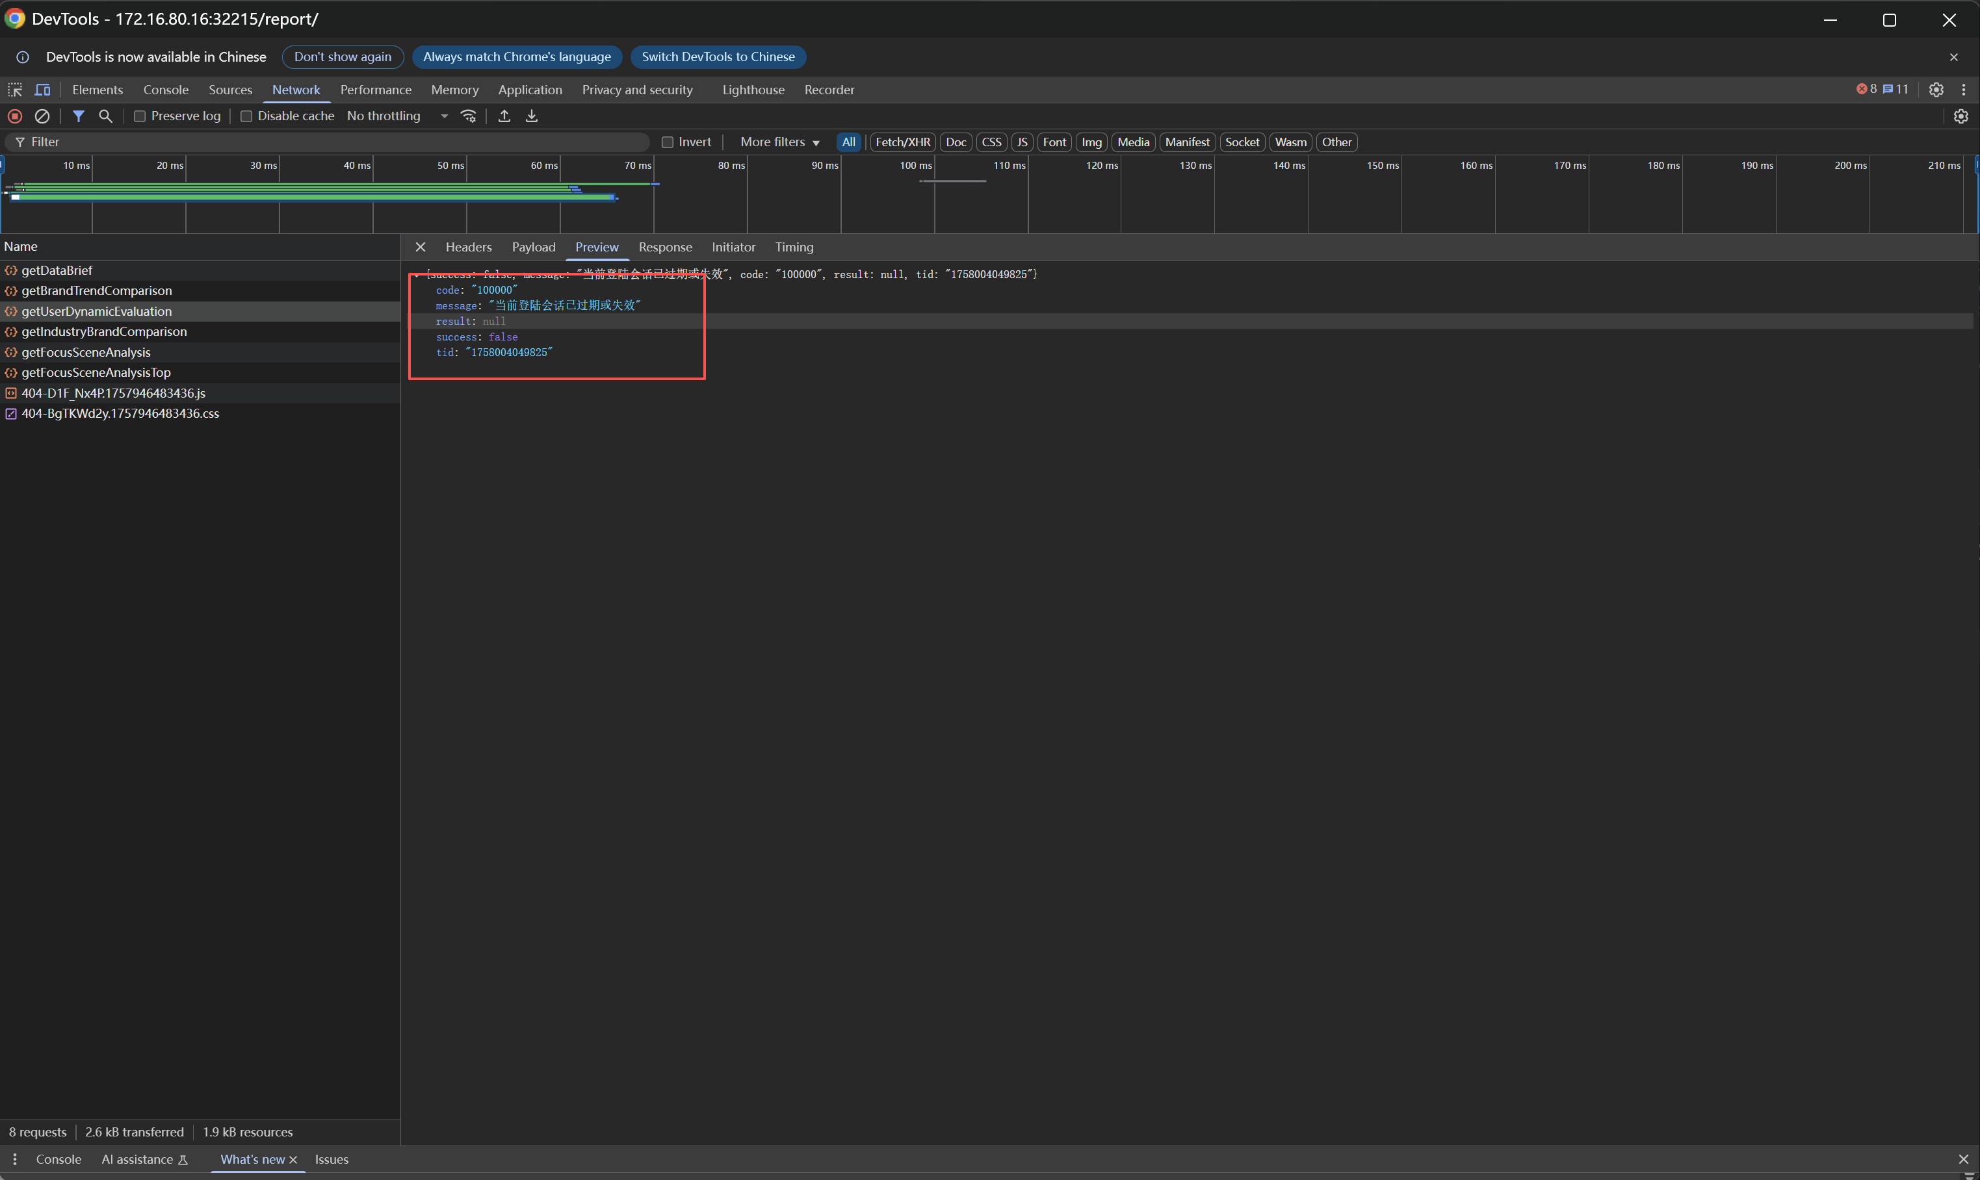The height and width of the screenshot is (1180, 1980).
Task: Activate the inspect element picker icon
Action: coord(15,90)
